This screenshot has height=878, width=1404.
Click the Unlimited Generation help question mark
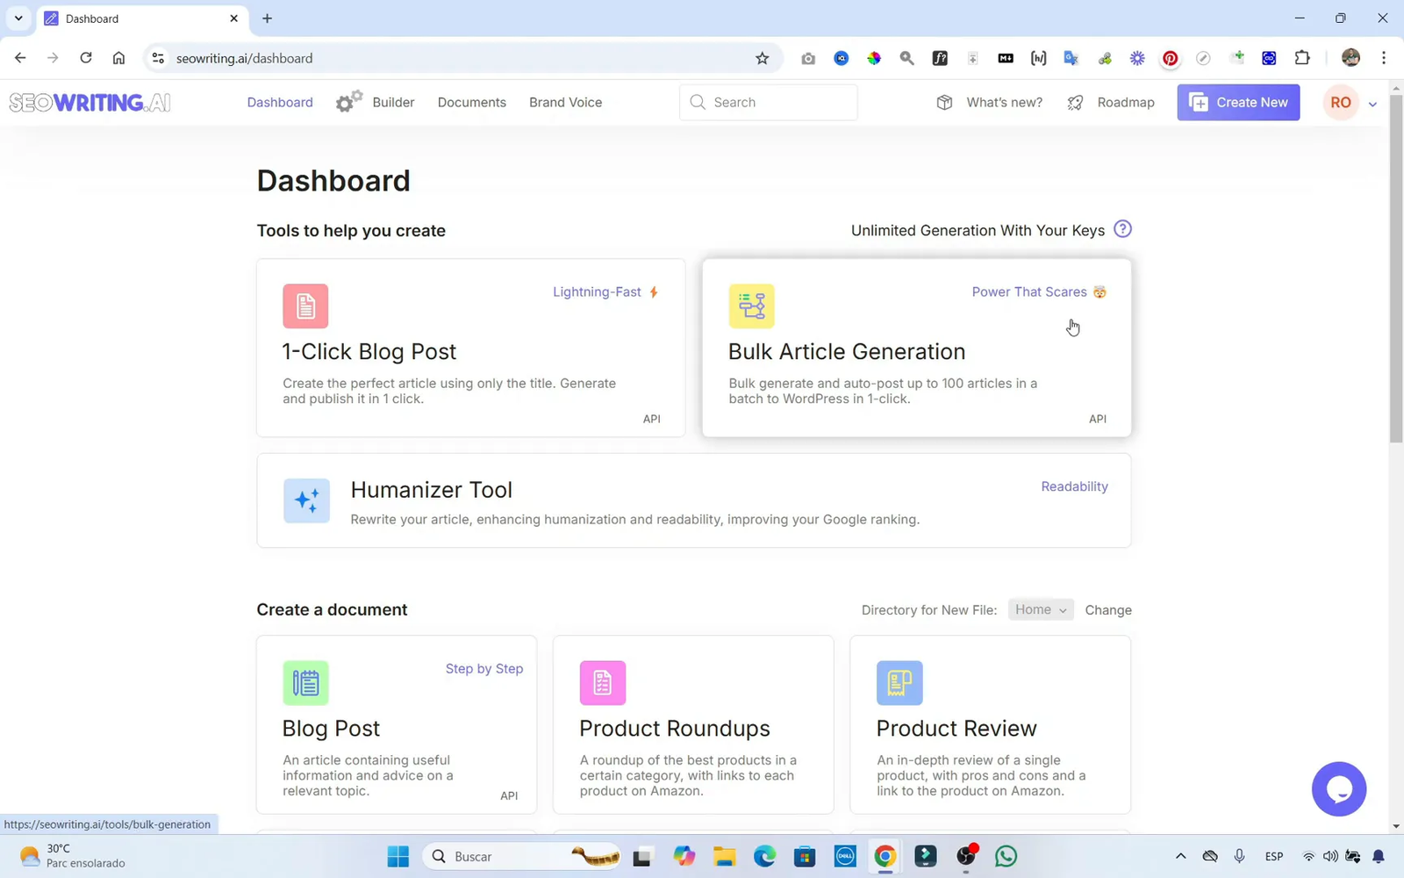pyautogui.click(x=1122, y=229)
